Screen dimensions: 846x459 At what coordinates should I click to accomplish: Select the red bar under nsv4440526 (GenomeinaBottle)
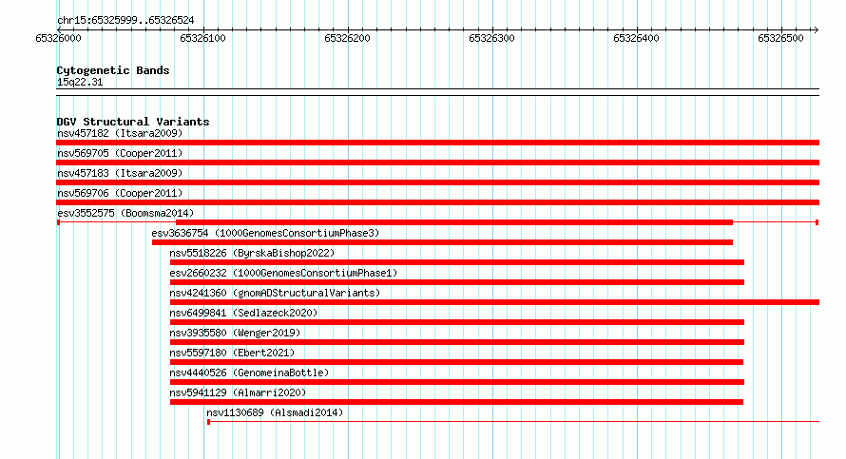457,382
